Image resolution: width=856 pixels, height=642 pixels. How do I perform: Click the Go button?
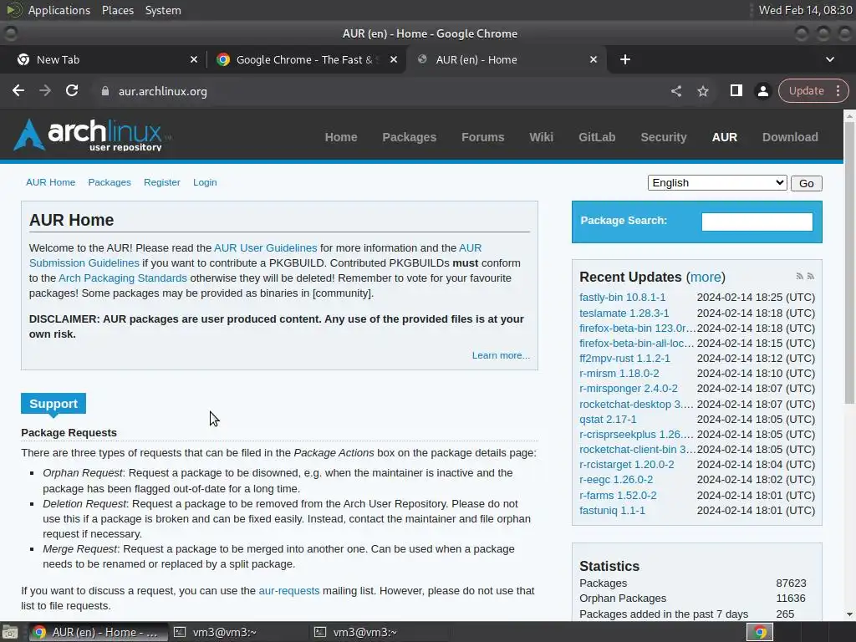tap(806, 183)
